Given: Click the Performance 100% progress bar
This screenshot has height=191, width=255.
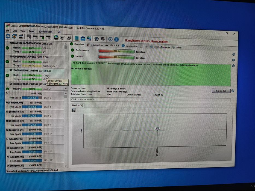Looking at the screenshot, I should click(x=116, y=51).
